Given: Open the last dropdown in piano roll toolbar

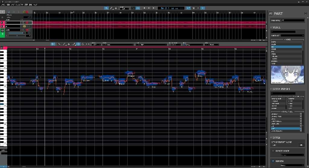Looking at the screenshot, I should pos(212,45).
